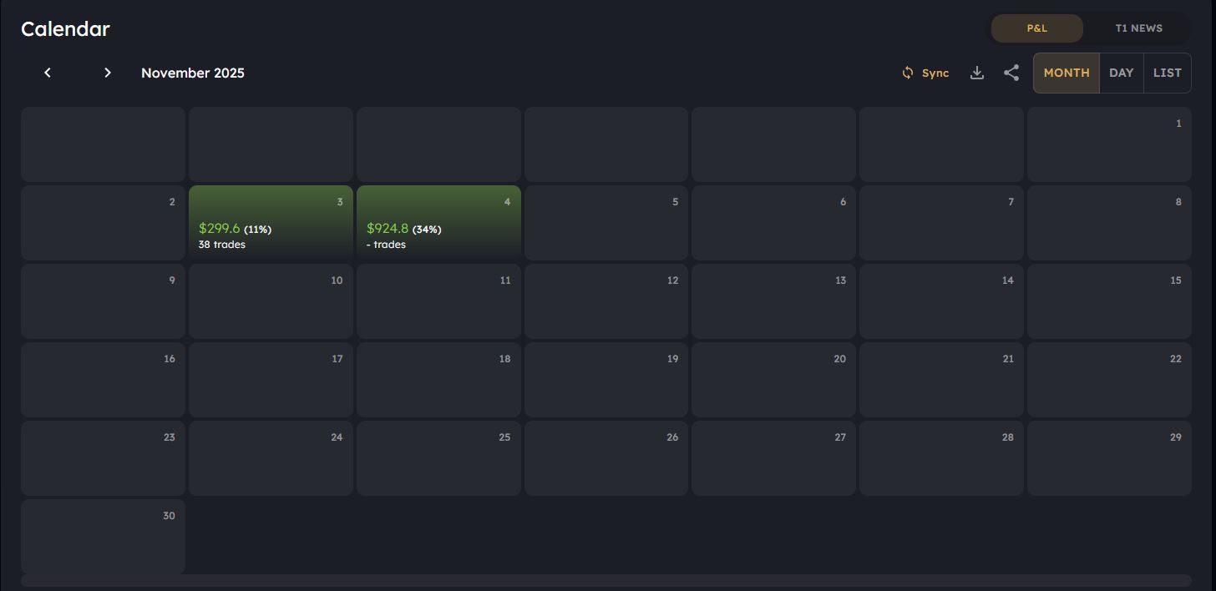Select November 19 on the calendar
This screenshot has width=1216, height=591.
click(x=606, y=380)
